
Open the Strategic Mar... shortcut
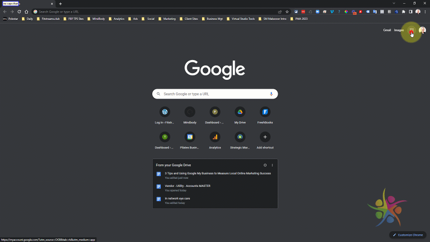pyautogui.click(x=240, y=140)
